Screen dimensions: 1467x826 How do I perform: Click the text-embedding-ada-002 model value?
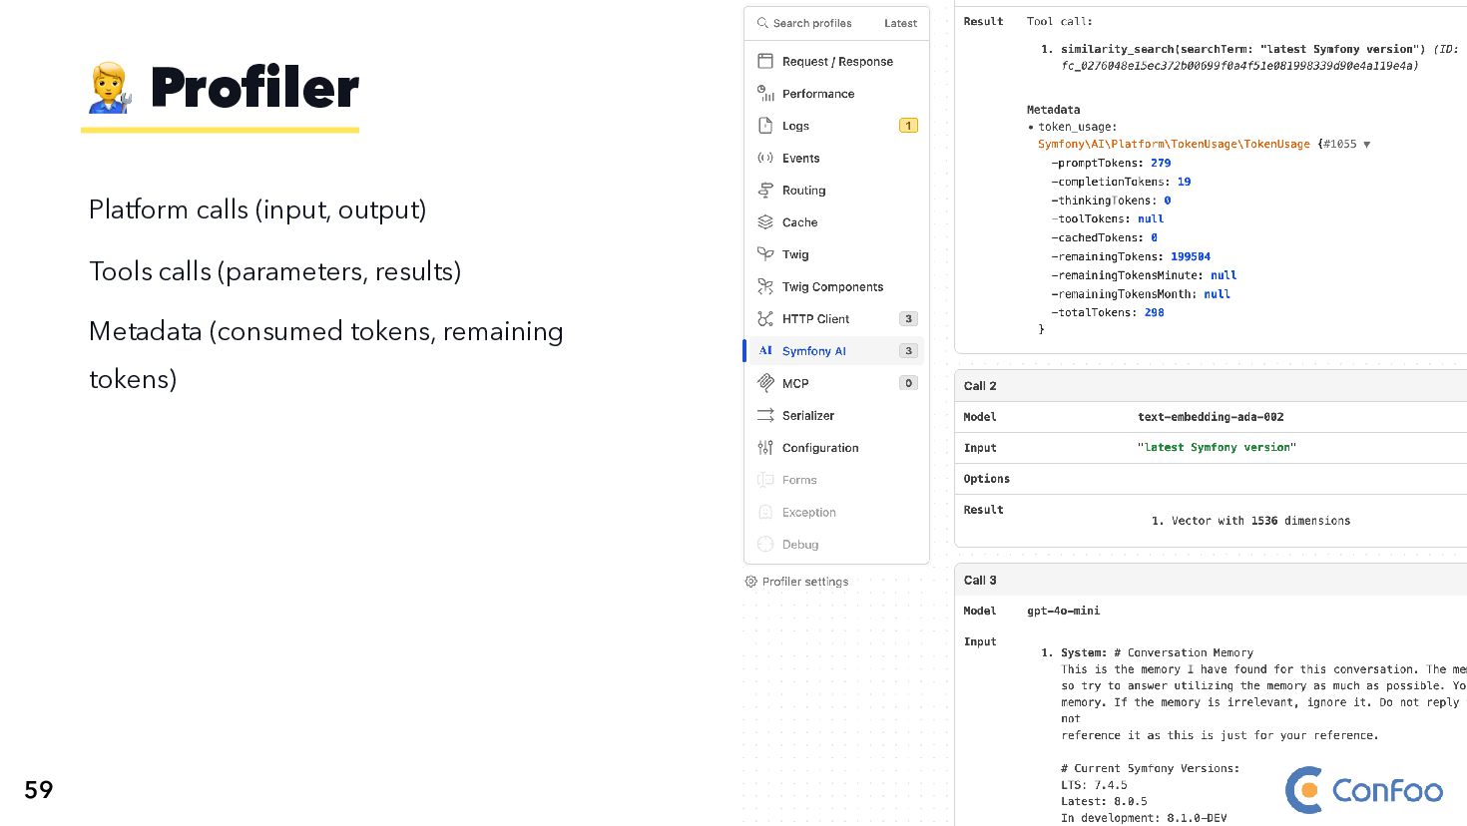[x=1211, y=417]
